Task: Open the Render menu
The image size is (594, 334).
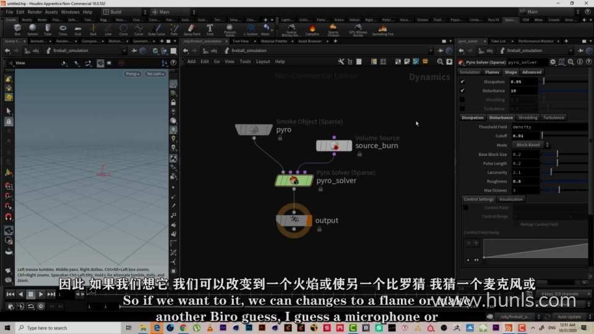Action: pos(35,12)
